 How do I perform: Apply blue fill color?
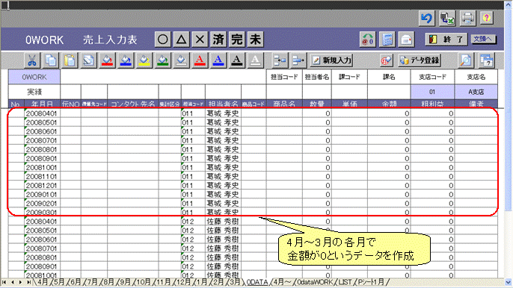pos(126,60)
